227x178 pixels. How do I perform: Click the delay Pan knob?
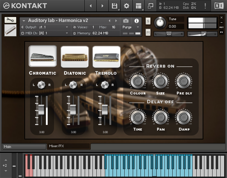click(x=161, y=117)
